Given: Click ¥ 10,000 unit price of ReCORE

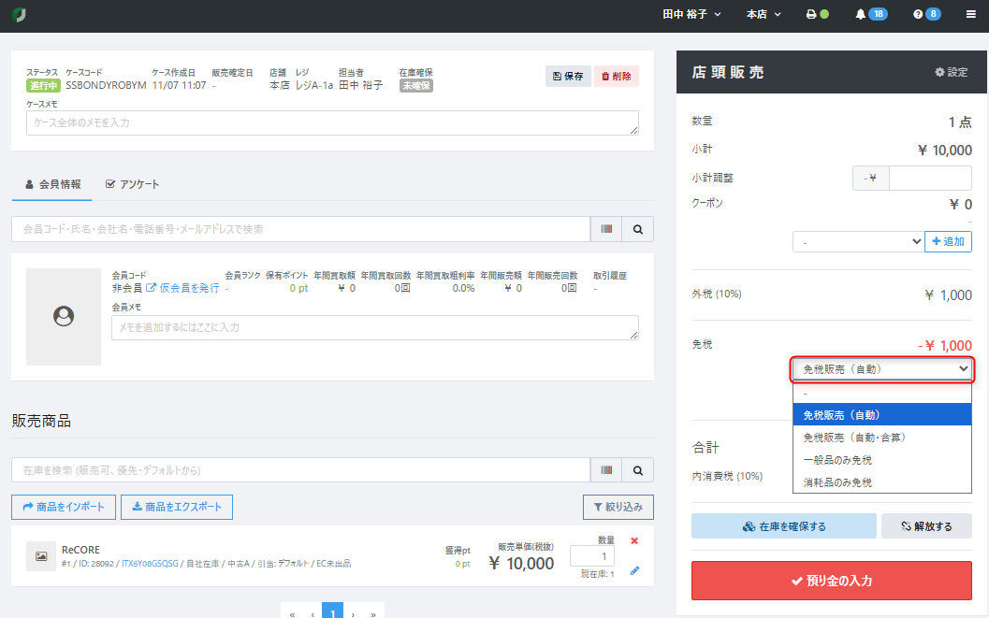Looking at the screenshot, I should tap(521, 564).
